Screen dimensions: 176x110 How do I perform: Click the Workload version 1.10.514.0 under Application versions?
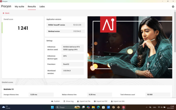pyautogui.click(x=77, y=31)
